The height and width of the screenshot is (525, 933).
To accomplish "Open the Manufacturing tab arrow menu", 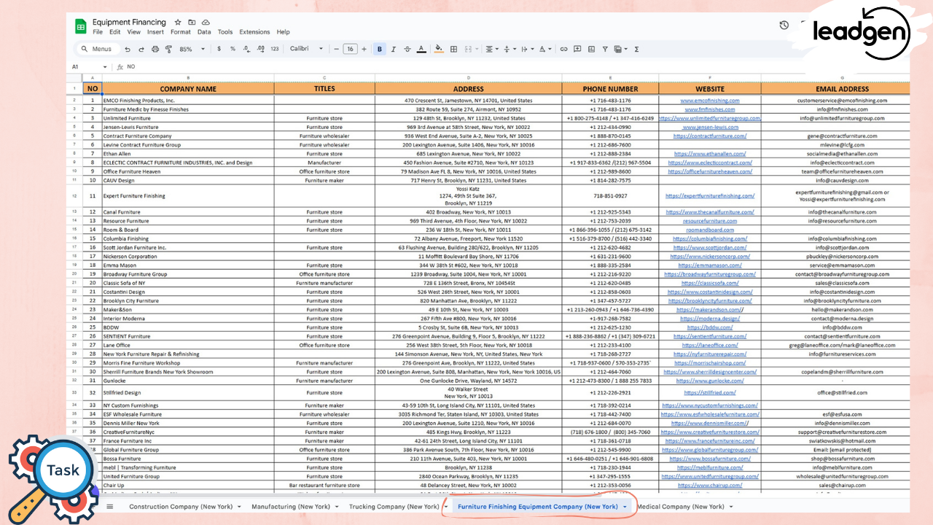I will pyautogui.click(x=337, y=506).
